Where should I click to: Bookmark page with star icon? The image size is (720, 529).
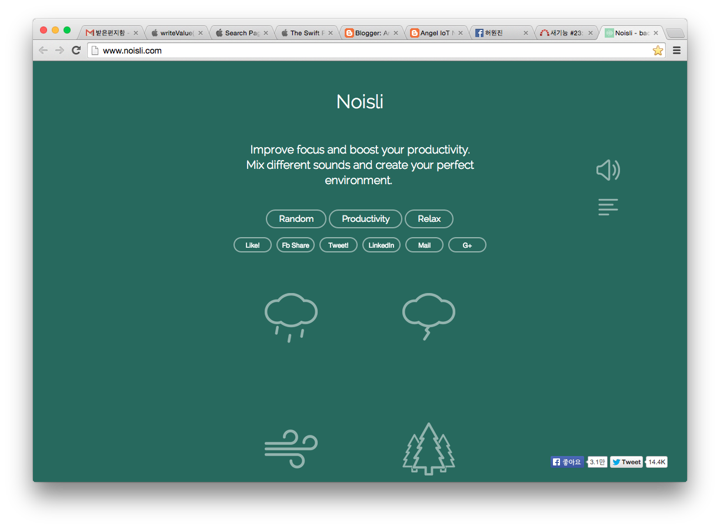point(658,51)
